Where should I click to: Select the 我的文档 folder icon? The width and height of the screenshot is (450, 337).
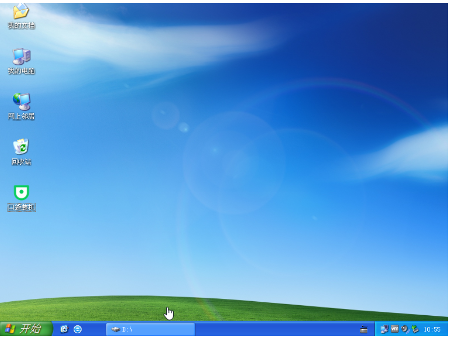(x=21, y=12)
